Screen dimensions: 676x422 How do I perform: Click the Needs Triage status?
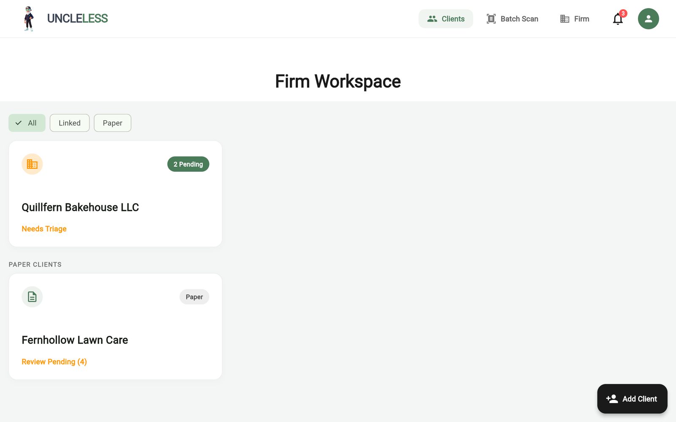pos(44,229)
